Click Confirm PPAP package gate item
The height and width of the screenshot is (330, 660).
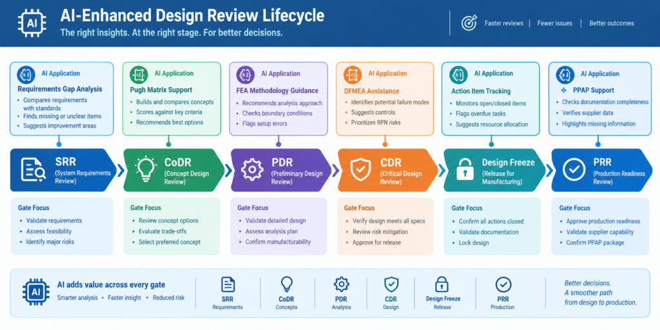point(595,242)
